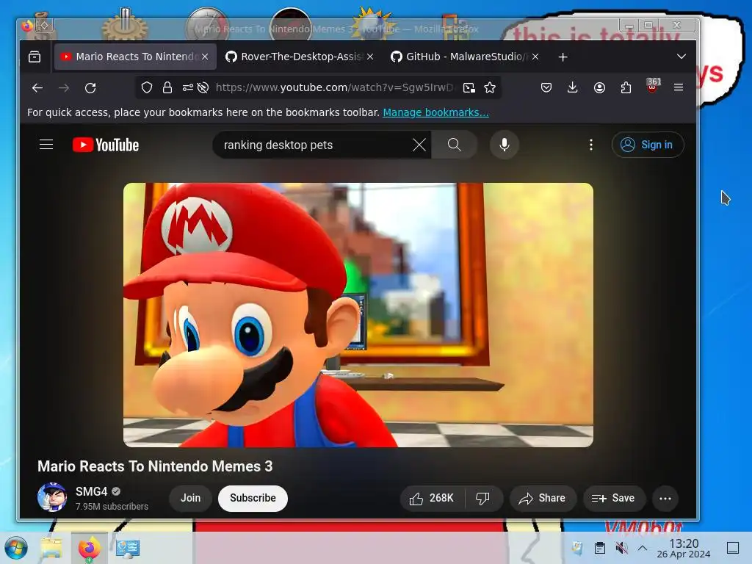Open a new browser tab
Screen dimensions: 752x564
pyautogui.click(x=563, y=57)
